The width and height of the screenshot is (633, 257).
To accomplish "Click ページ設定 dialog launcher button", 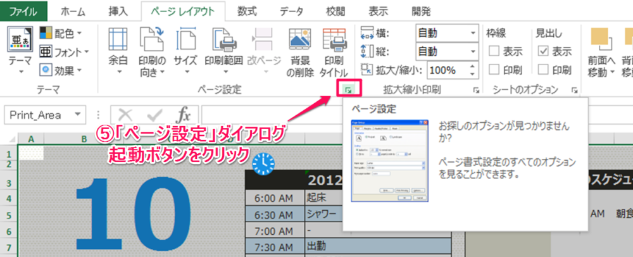I will [x=348, y=91].
